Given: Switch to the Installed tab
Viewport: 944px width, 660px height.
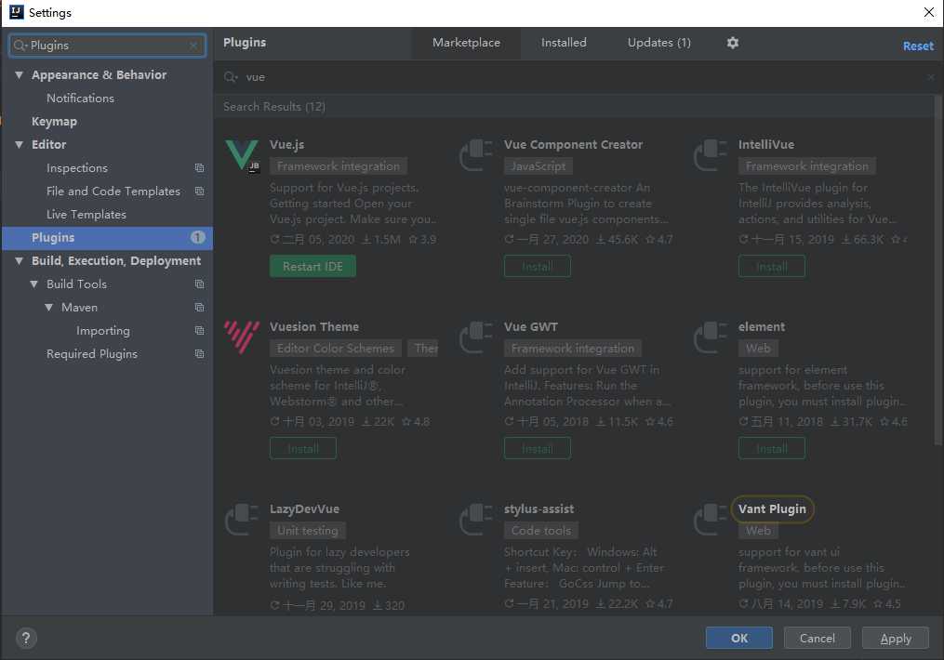Looking at the screenshot, I should 564,43.
